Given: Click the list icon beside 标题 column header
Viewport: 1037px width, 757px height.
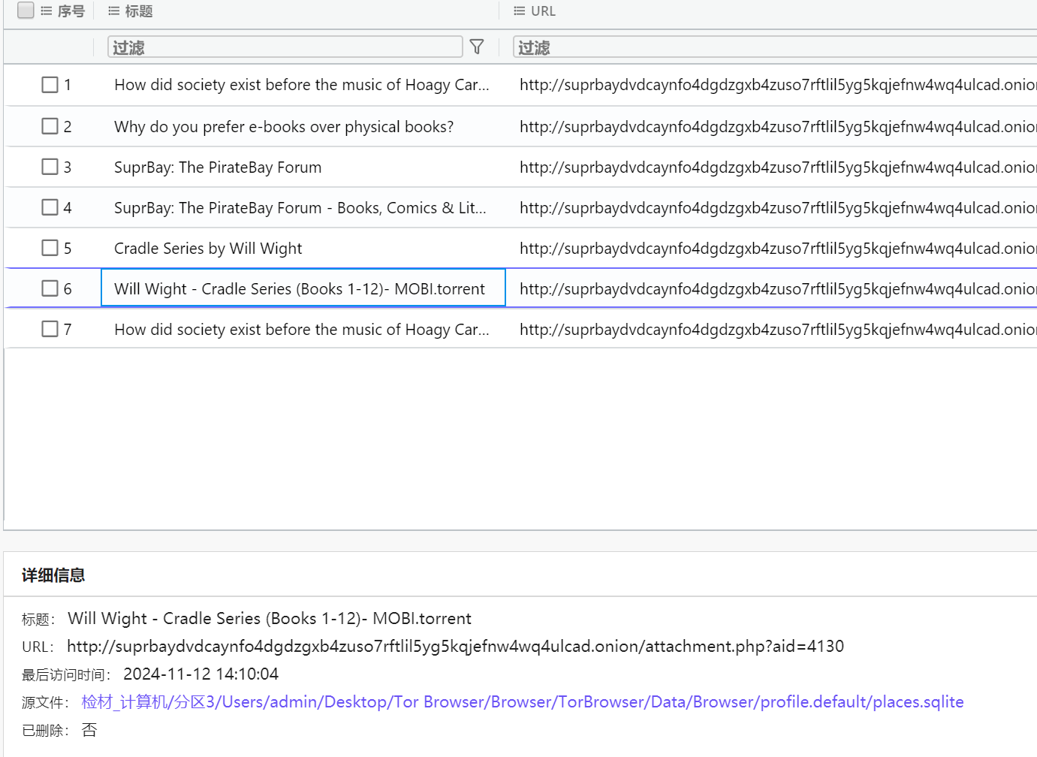Looking at the screenshot, I should click(x=114, y=11).
